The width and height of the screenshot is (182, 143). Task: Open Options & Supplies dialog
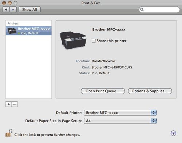pos(150,91)
